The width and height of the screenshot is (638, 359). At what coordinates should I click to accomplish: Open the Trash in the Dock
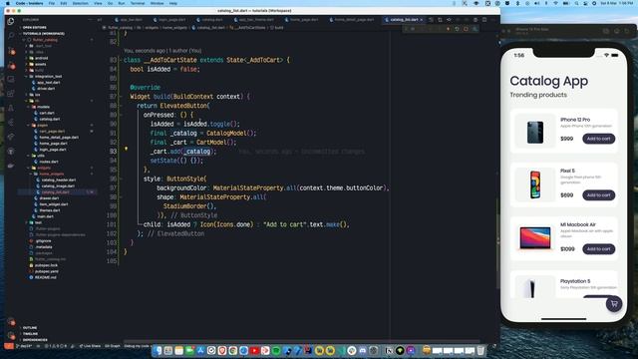pyautogui.click(x=480, y=350)
